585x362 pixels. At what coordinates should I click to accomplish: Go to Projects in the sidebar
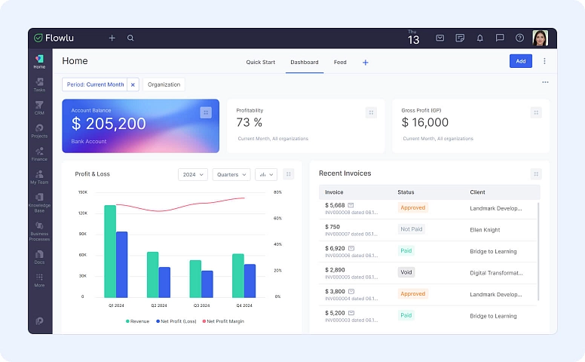point(39,131)
